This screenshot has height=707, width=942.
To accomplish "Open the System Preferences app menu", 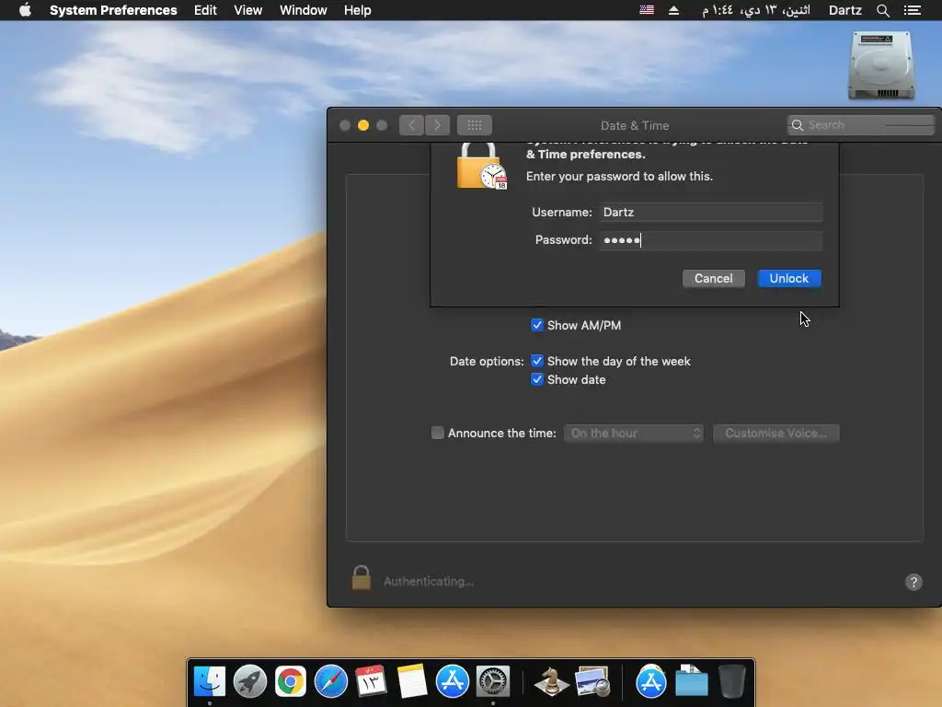I will pos(113,10).
